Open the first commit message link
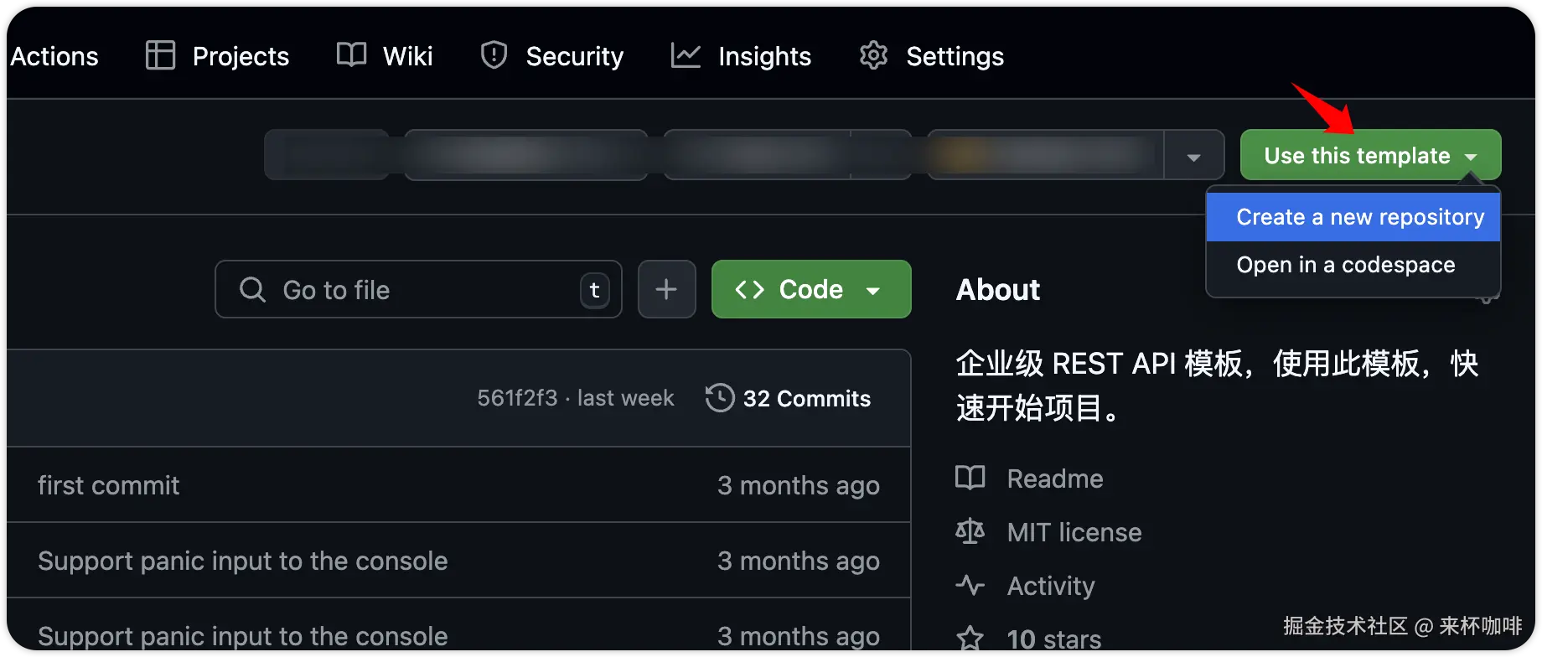The width and height of the screenshot is (1542, 657). point(109,485)
